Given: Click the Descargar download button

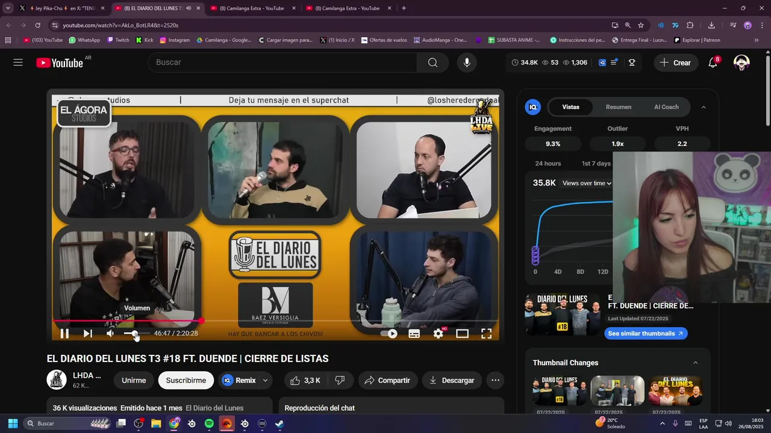Looking at the screenshot, I should (x=452, y=380).
